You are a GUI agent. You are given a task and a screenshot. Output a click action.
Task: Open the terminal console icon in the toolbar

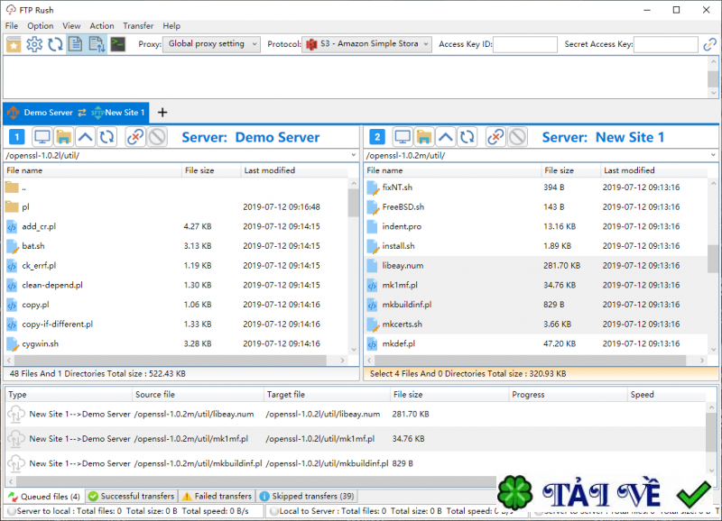tap(117, 44)
